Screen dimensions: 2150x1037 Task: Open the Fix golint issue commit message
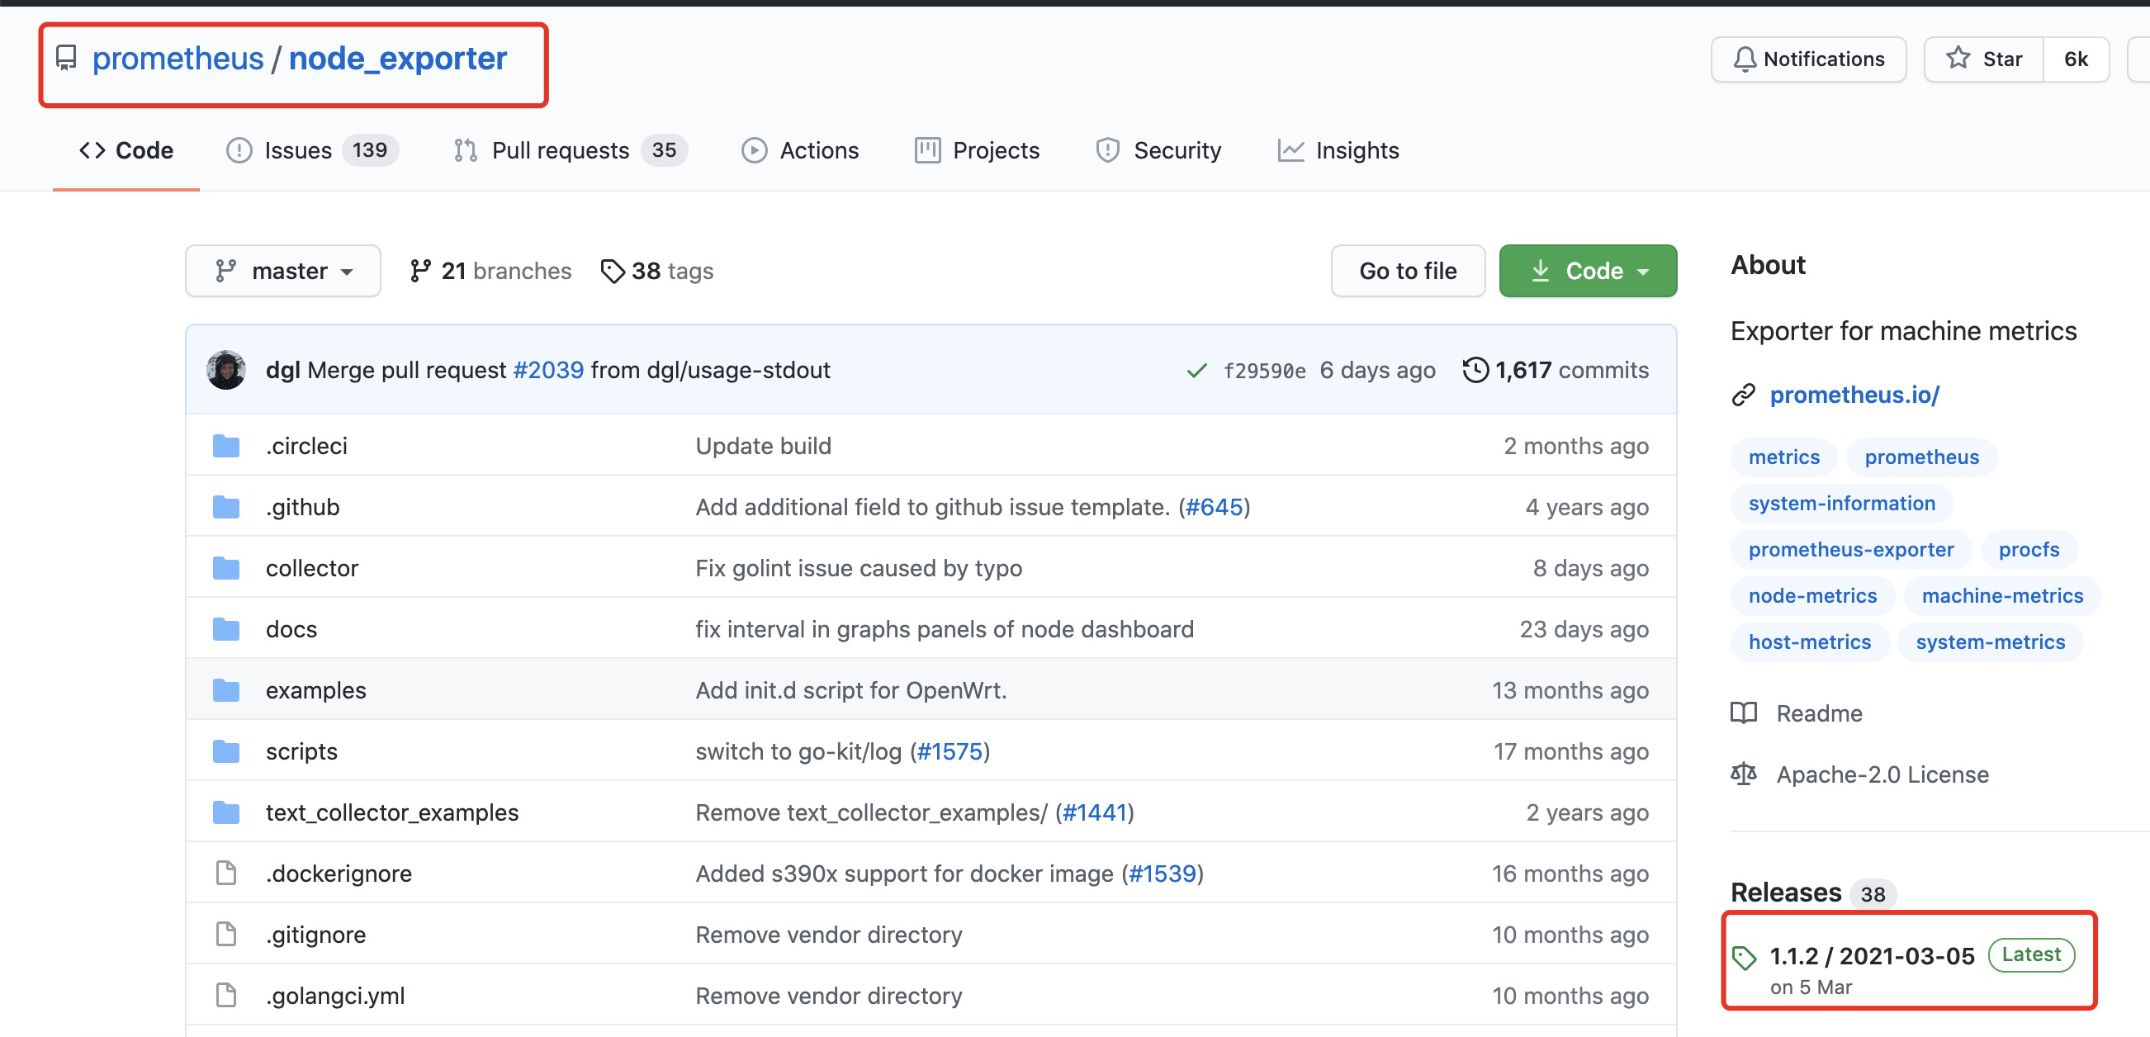click(x=859, y=568)
